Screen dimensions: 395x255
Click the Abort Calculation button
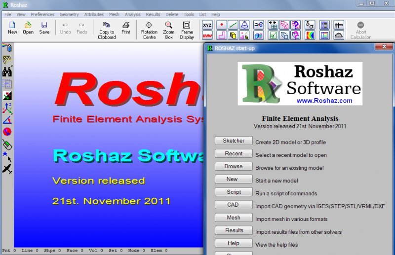[x=361, y=31]
